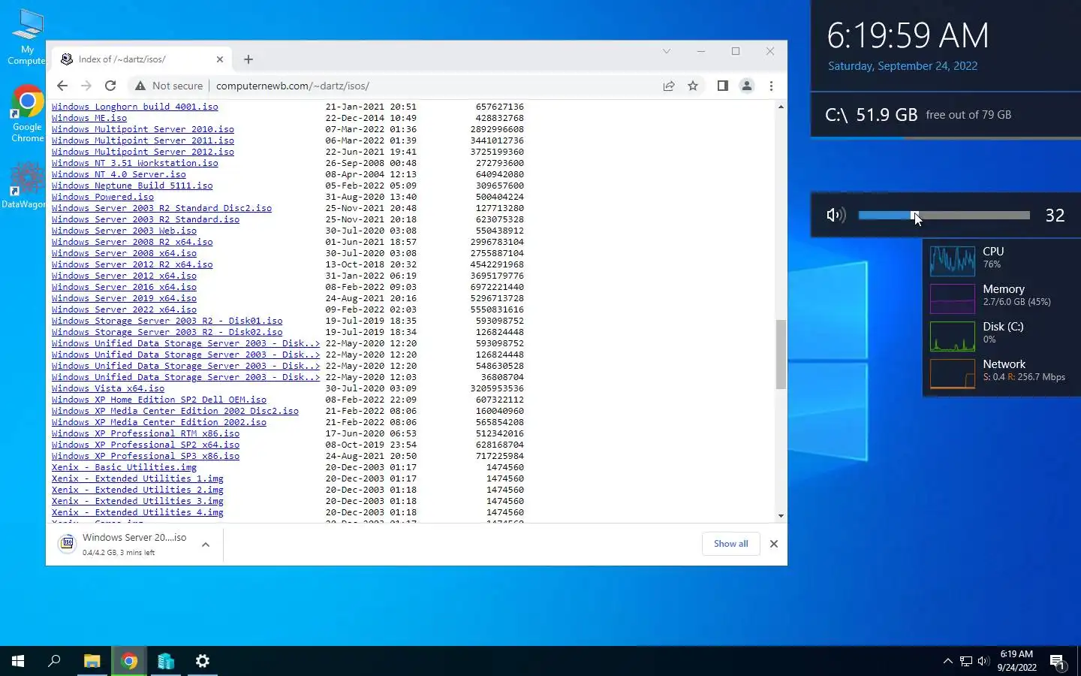Screen dimensions: 1081x676
Task: Close the downloads bar
Action: point(774,544)
